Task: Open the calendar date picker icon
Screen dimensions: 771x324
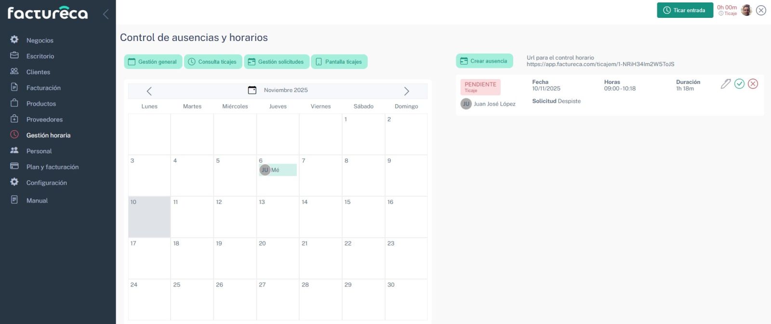Action: click(x=252, y=90)
